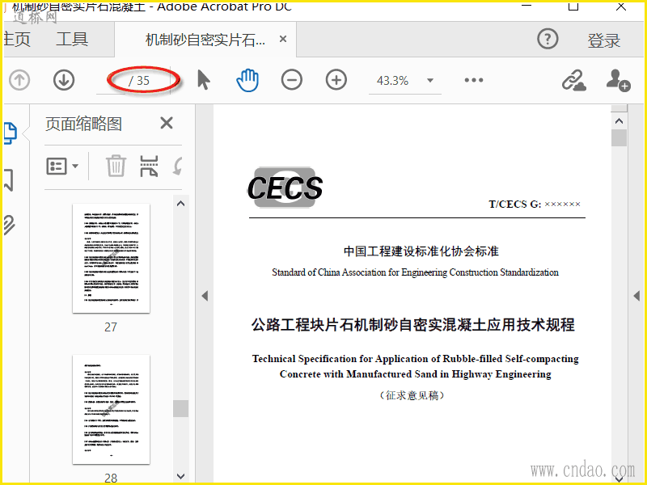This screenshot has height=485, width=647.
Task: Click the page number input field
Action: click(x=111, y=80)
